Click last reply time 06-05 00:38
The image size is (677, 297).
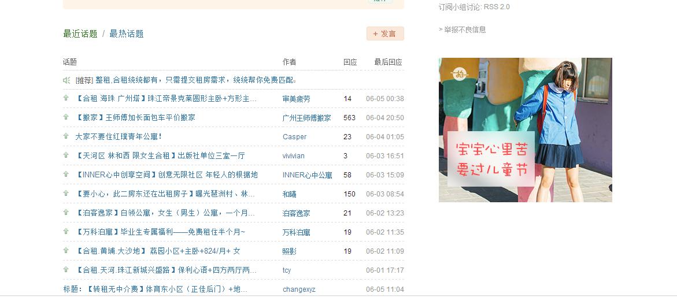(x=384, y=99)
